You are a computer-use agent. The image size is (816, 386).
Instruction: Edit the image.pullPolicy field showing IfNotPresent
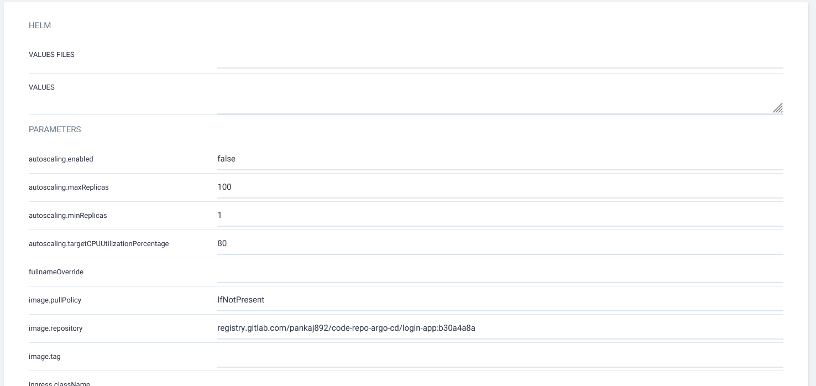500,300
